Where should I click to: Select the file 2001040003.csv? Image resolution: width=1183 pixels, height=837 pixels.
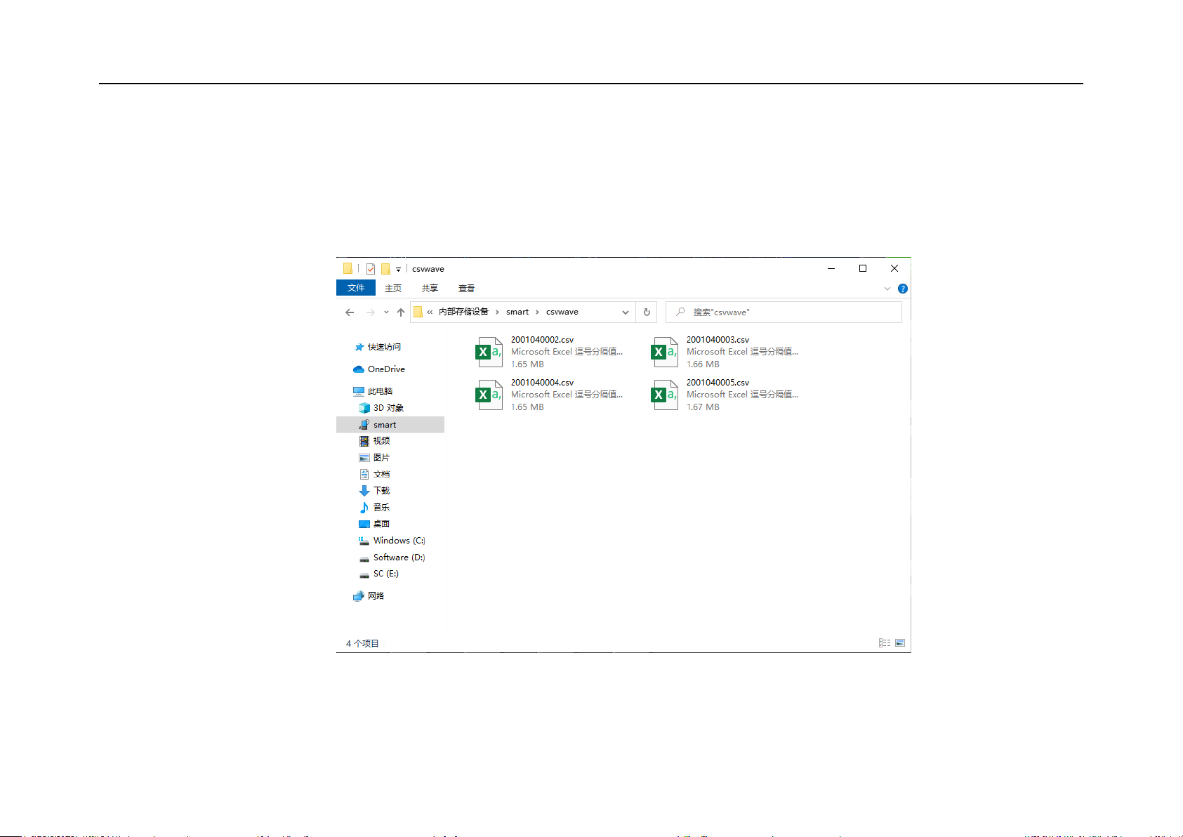(725, 352)
